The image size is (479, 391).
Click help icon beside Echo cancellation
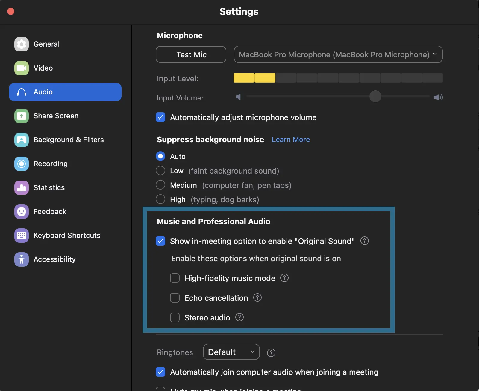[x=257, y=297]
